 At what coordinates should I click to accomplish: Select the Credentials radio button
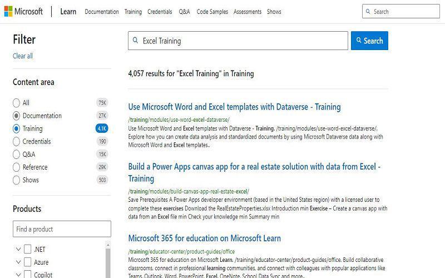pos(17,141)
